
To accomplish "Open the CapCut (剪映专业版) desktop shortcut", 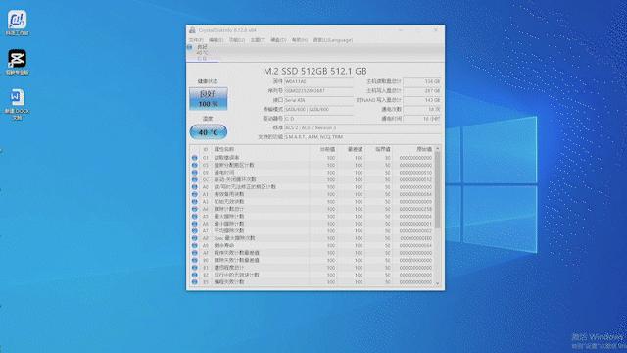I will point(18,62).
